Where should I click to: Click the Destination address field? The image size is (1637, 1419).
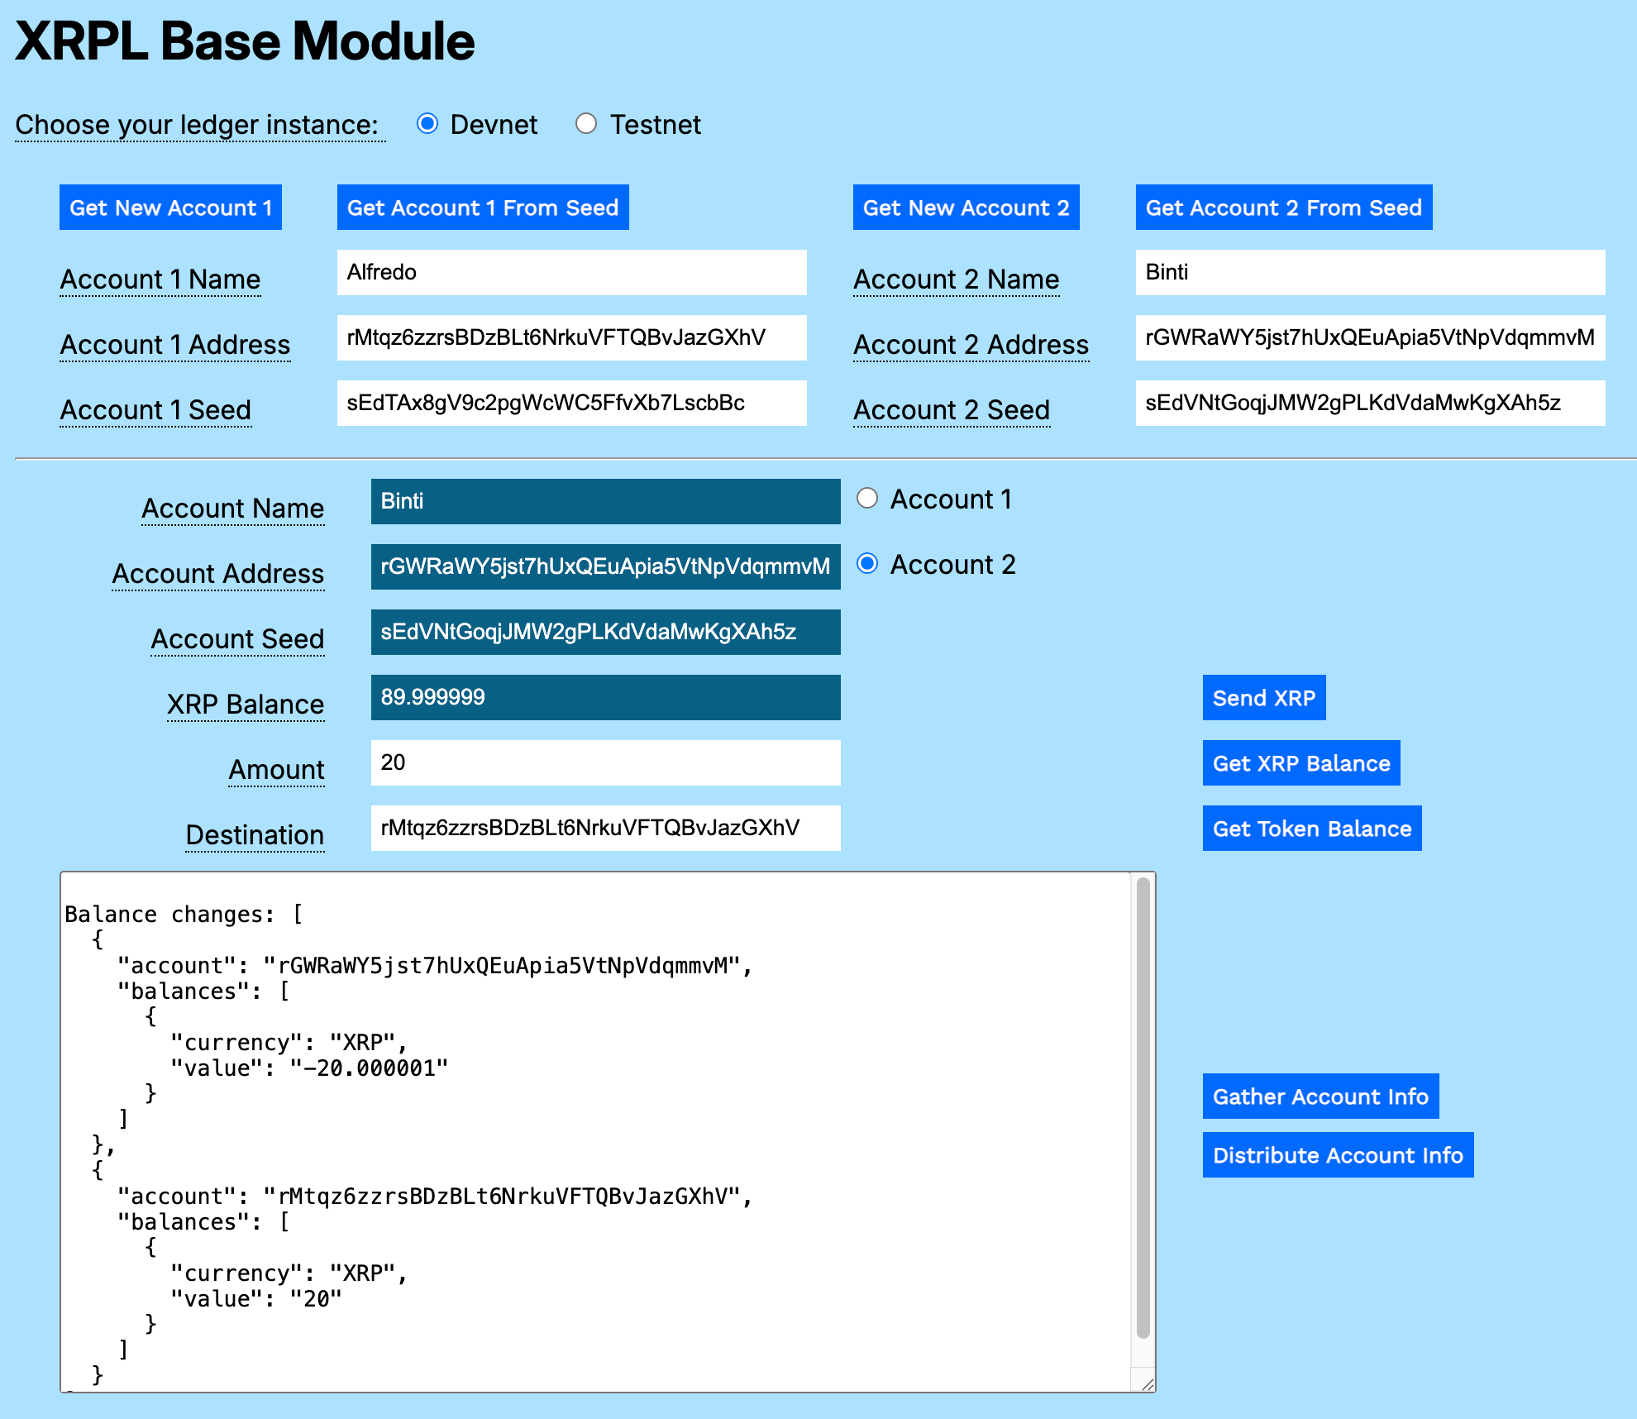point(605,828)
